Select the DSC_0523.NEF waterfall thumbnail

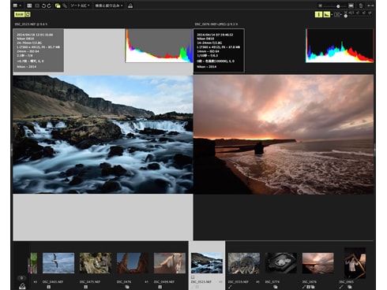[207, 263]
